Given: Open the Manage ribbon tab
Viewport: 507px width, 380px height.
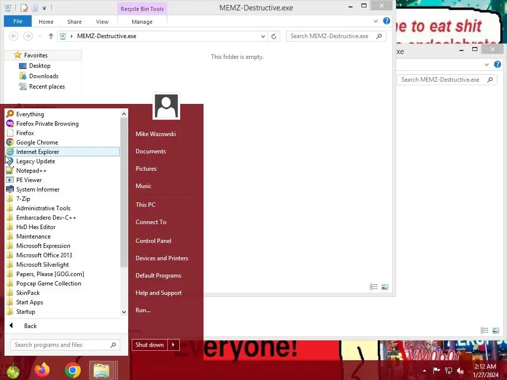Looking at the screenshot, I should pyautogui.click(x=142, y=22).
